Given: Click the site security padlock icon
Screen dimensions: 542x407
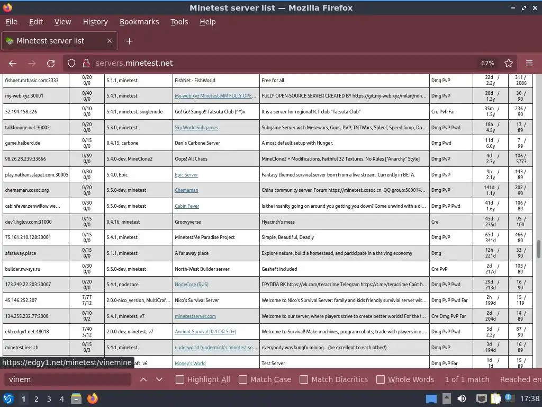Looking at the screenshot, I should click(86, 63).
